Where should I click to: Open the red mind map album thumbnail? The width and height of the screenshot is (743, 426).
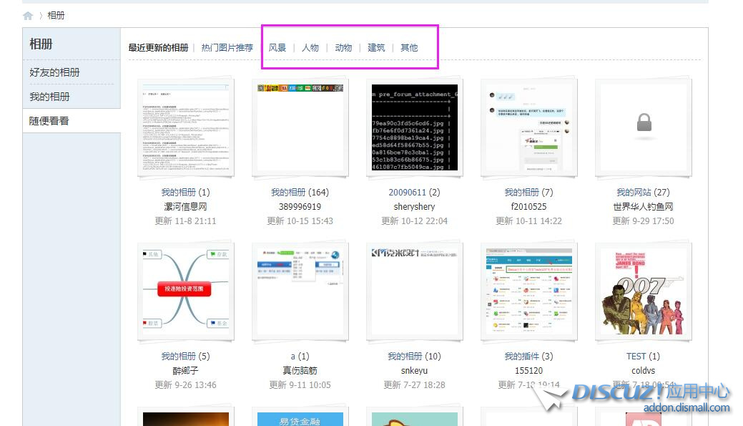(185, 291)
